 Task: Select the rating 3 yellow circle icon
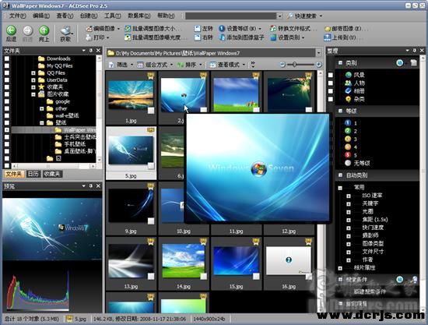(348, 139)
